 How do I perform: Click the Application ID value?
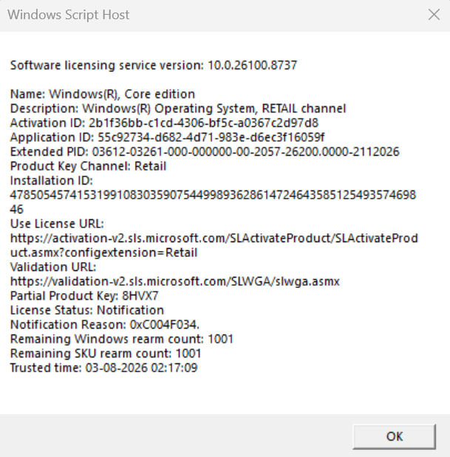(211, 137)
